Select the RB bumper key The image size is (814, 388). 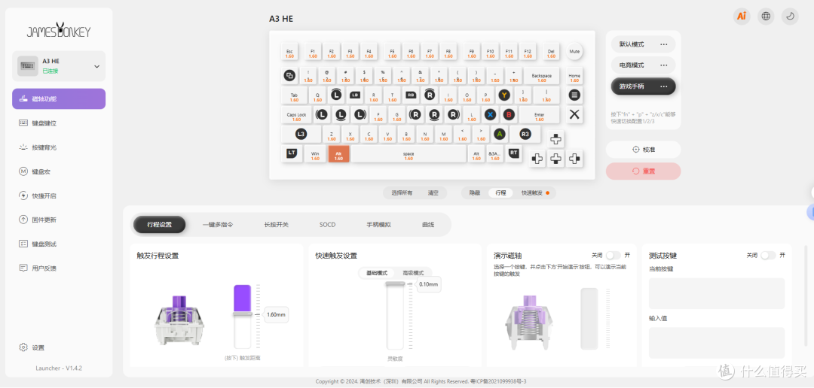click(x=411, y=95)
